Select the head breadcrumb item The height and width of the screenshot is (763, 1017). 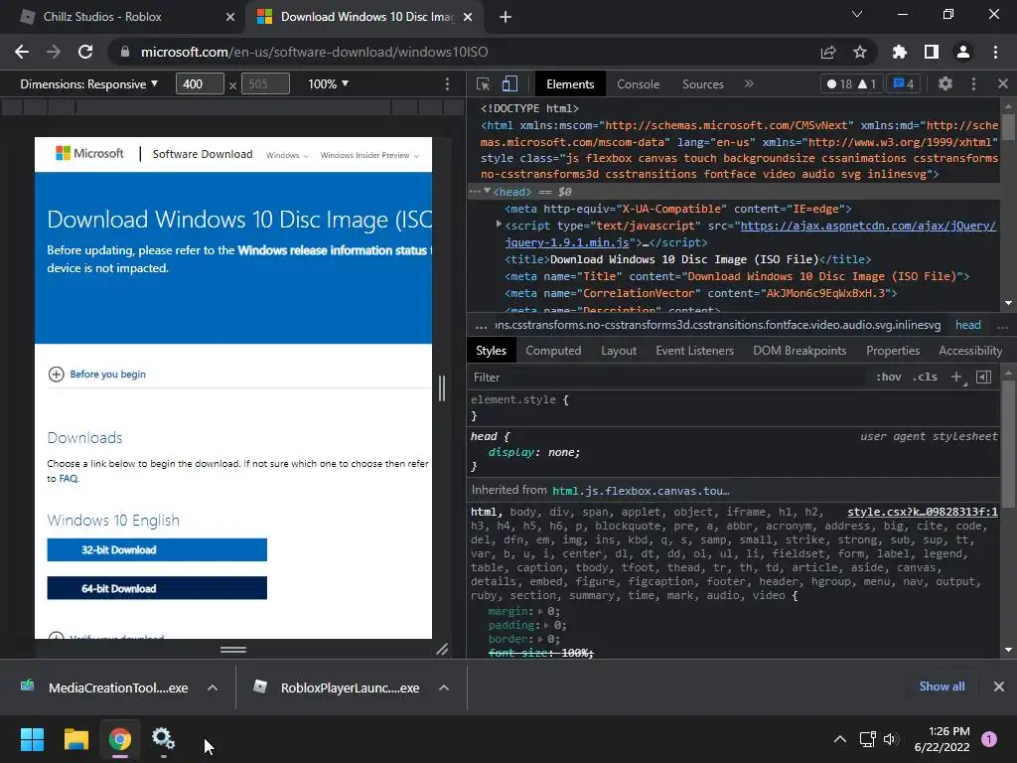967,325
